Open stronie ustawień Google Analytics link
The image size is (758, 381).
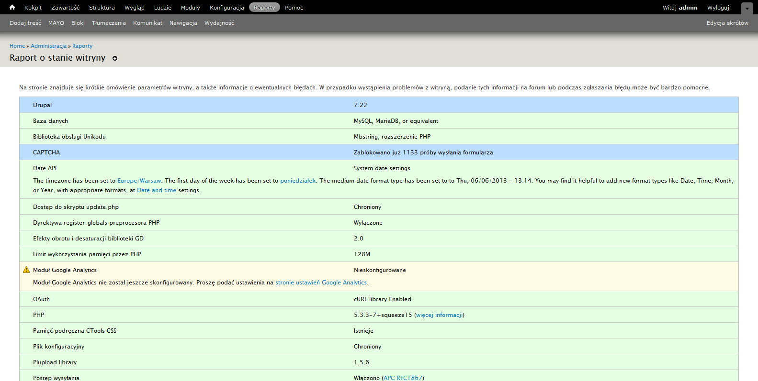[321, 283]
